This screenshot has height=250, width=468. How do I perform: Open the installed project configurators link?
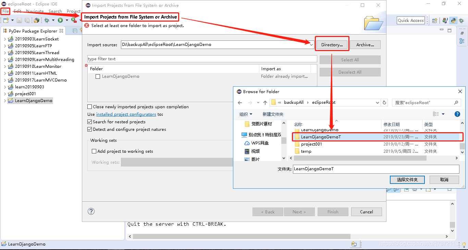click(126, 114)
